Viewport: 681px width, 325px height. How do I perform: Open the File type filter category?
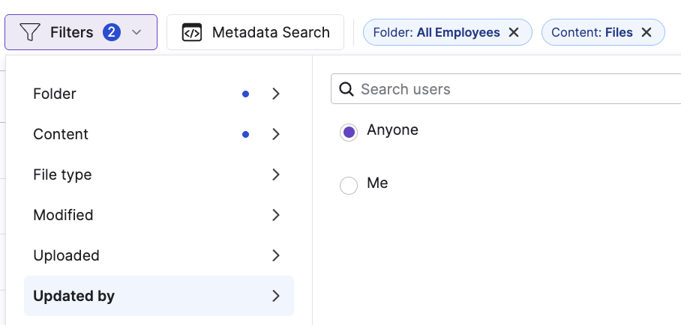pyautogui.click(x=63, y=175)
